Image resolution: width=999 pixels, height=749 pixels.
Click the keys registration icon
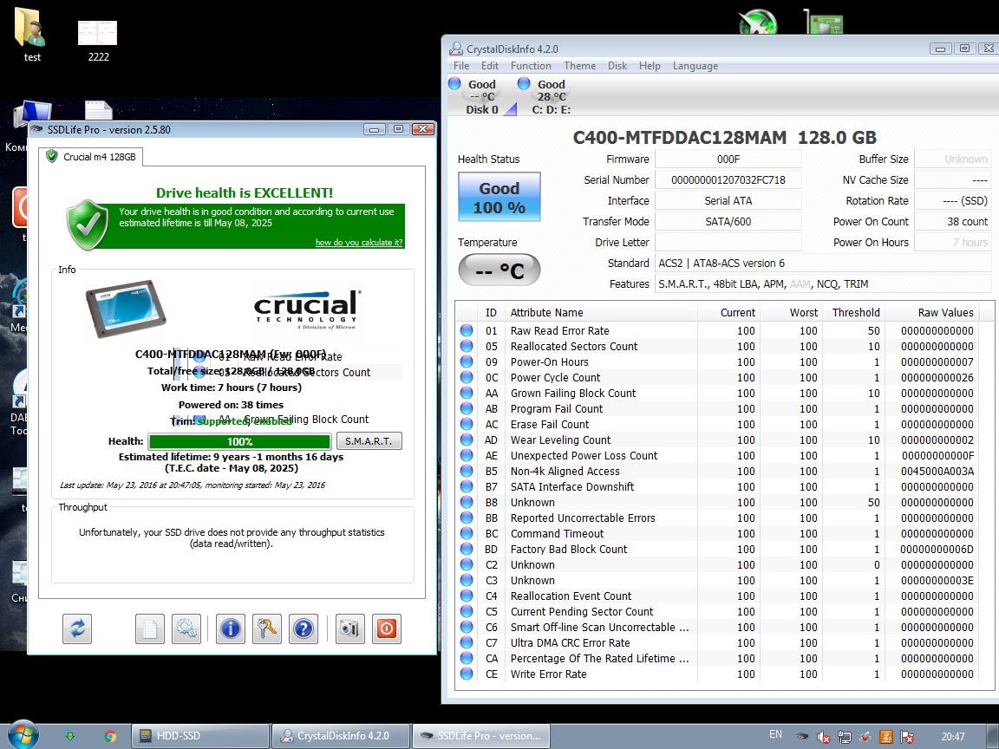[x=266, y=629]
